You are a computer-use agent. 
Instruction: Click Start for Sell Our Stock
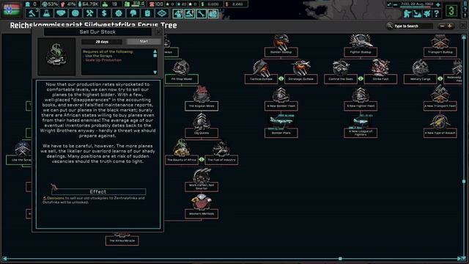point(144,41)
